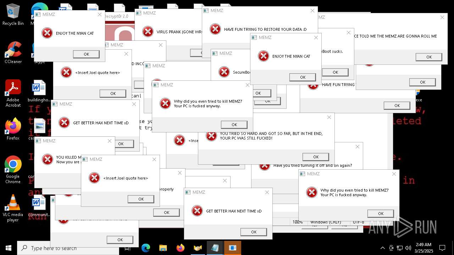Viewport: 454px width, 255px height.
Task: Switch to the Notepad taskbar icon
Action: pyautogui.click(x=215, y=248)
